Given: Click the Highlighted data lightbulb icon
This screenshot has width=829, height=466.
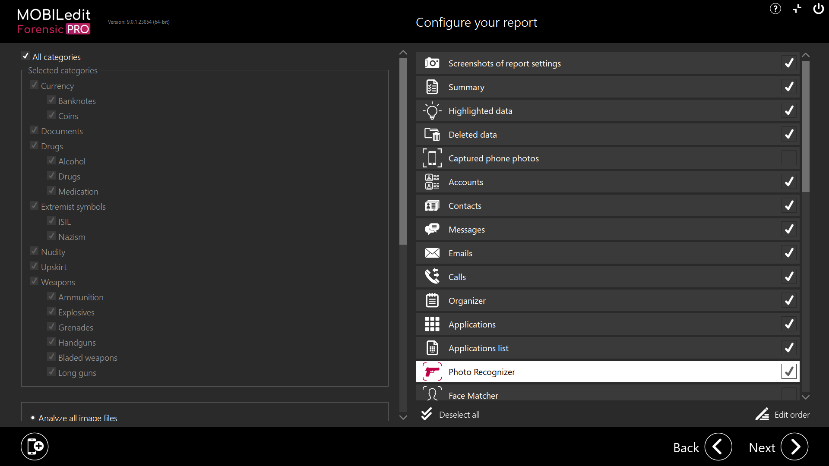Looking at the screenshot, I should (x=432, y=111).
